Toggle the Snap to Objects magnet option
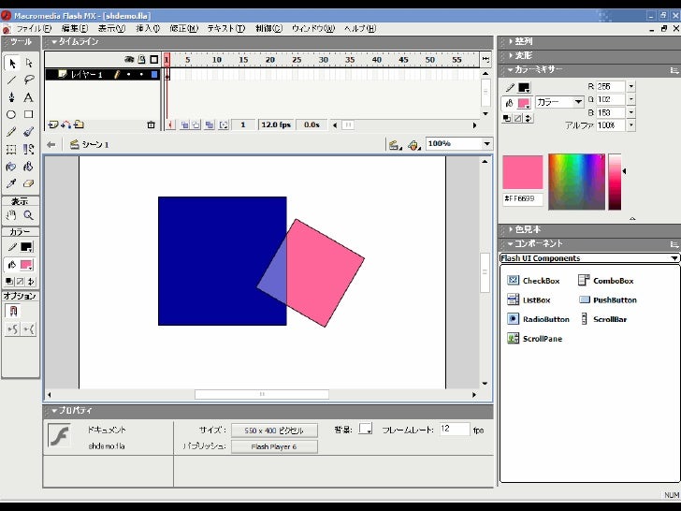681x511 pixels. point(12,311)
